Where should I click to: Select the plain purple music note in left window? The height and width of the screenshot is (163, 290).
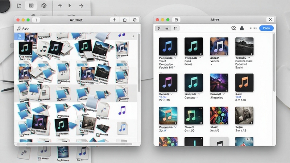122,110
